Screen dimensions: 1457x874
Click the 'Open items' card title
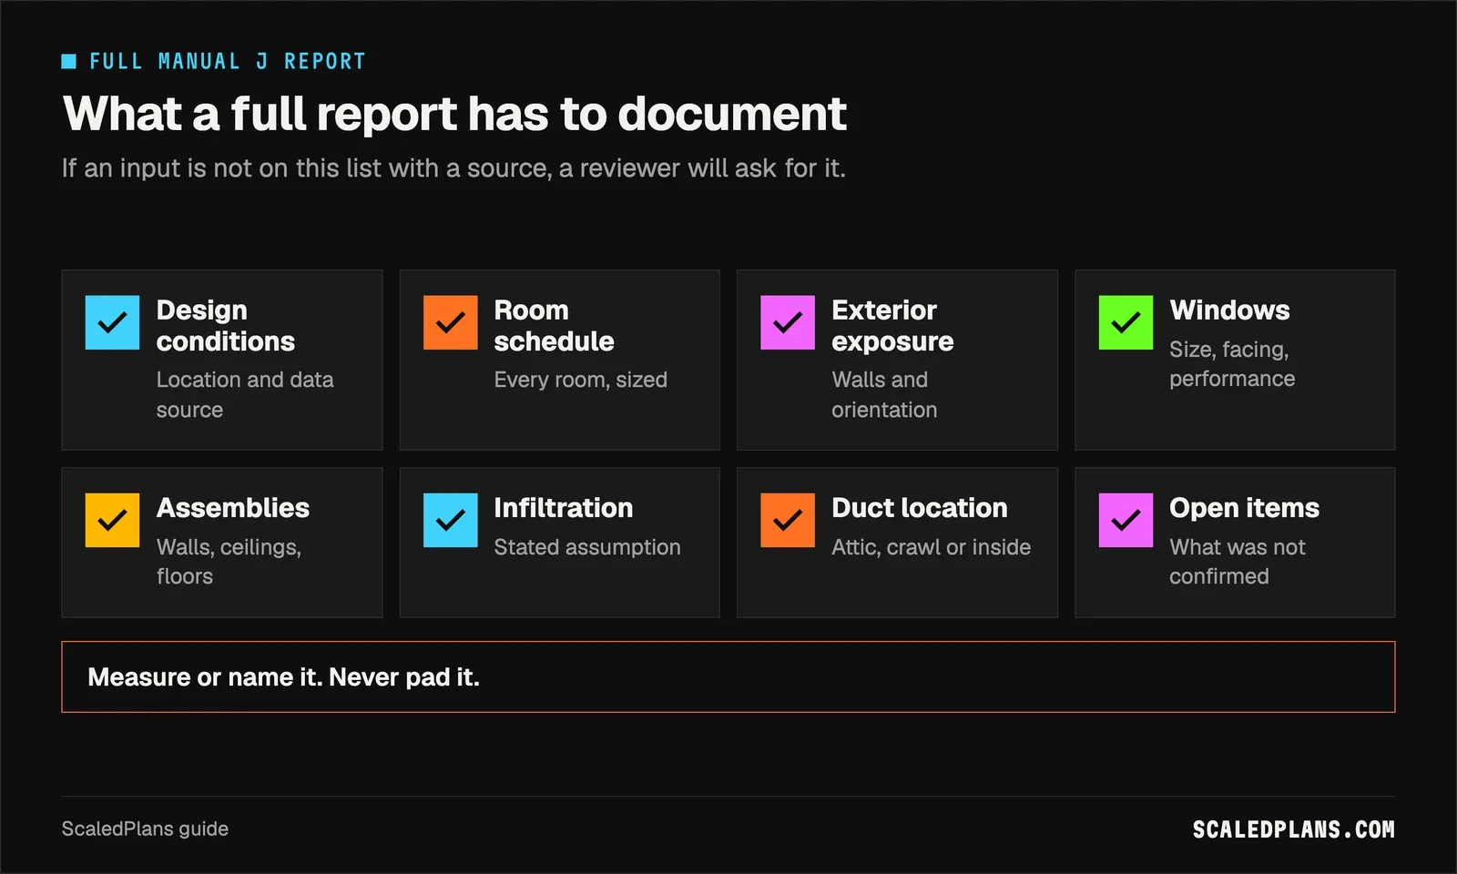coord(1244,507)
